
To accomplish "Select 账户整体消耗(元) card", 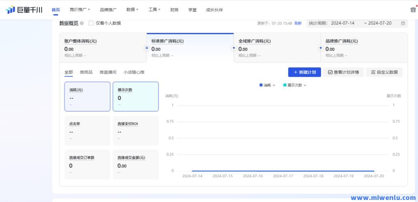I will click(103, 48).
